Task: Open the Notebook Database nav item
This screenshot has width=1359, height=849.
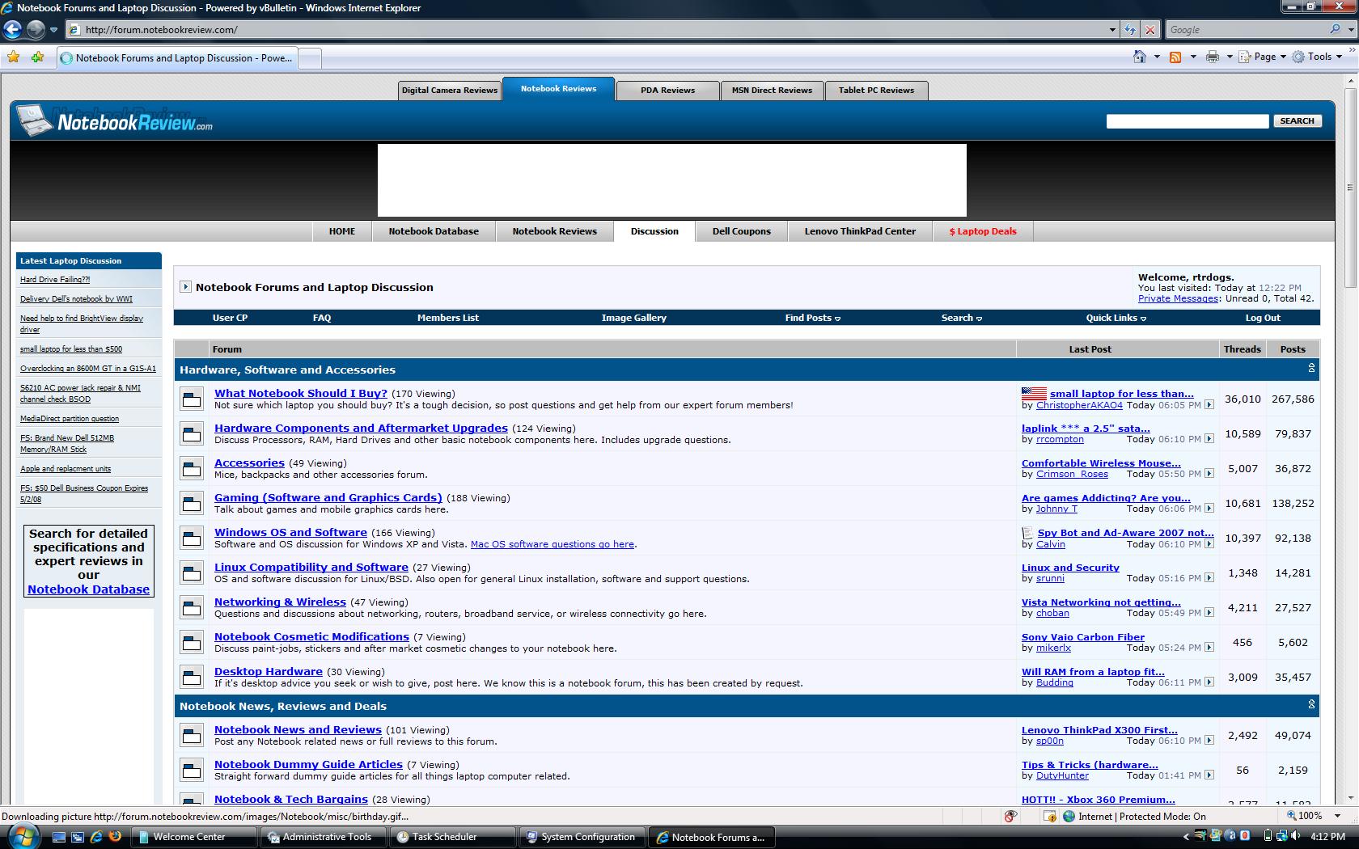Action: 434,231
